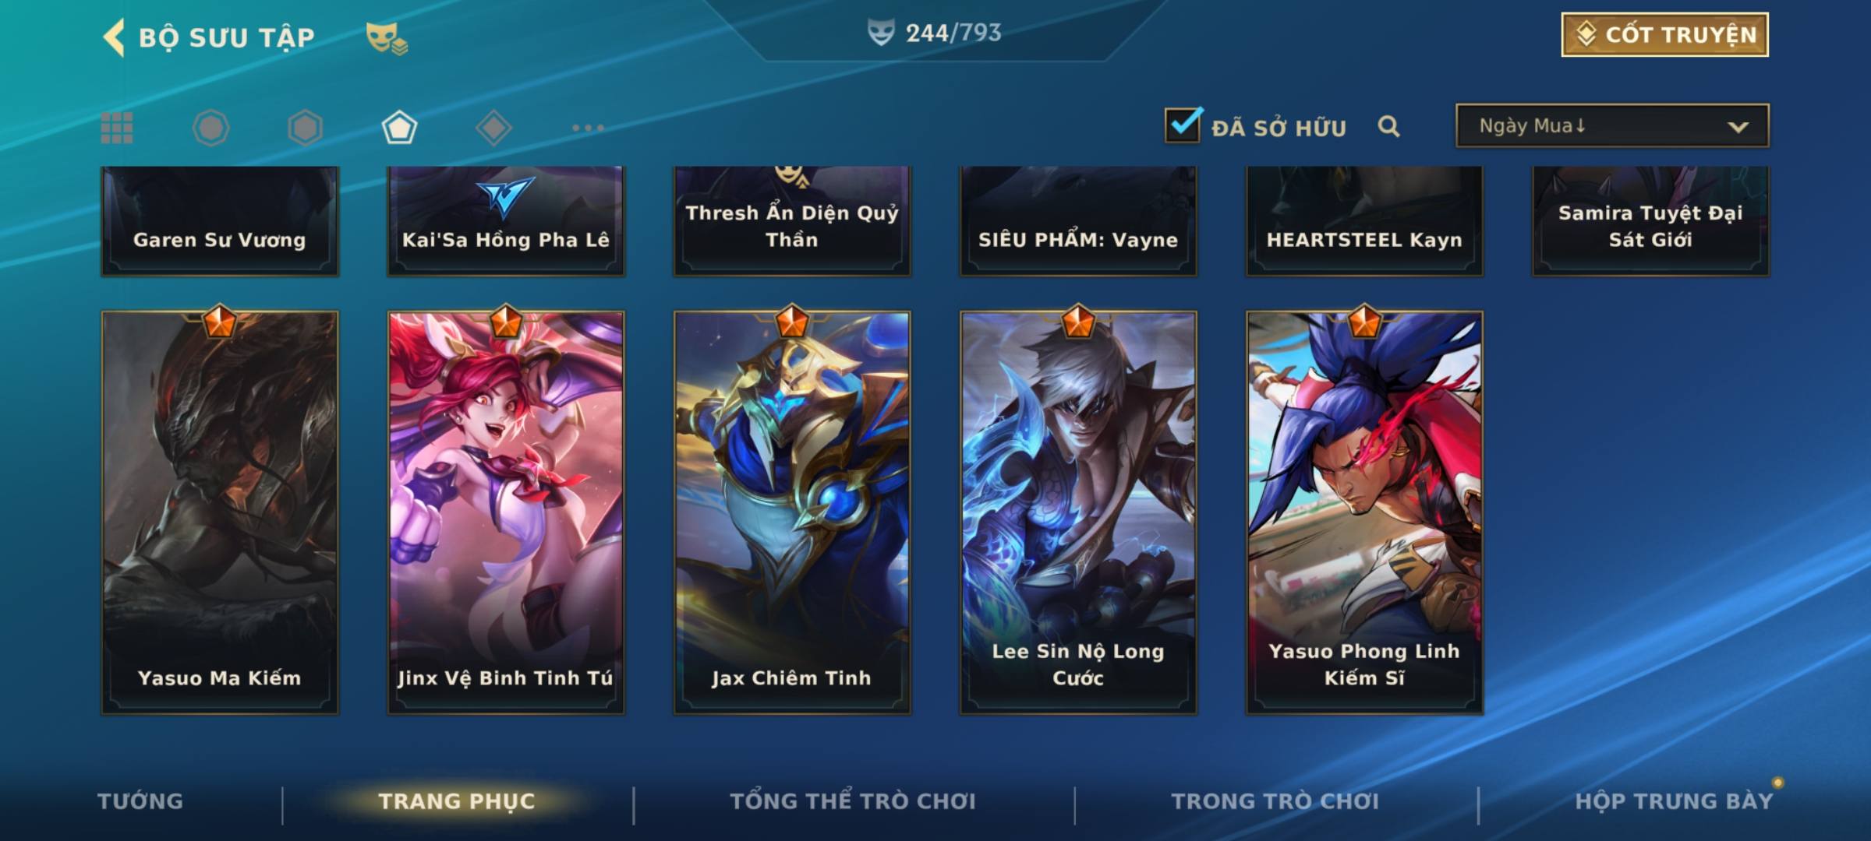The image size is (1871, 841).
Task: Select Jinx Vệ Binh Tinh Tú skin
Action: tap(506, 512)
